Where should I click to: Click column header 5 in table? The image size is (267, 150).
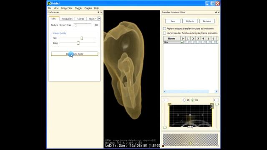[x=208, y=39]
